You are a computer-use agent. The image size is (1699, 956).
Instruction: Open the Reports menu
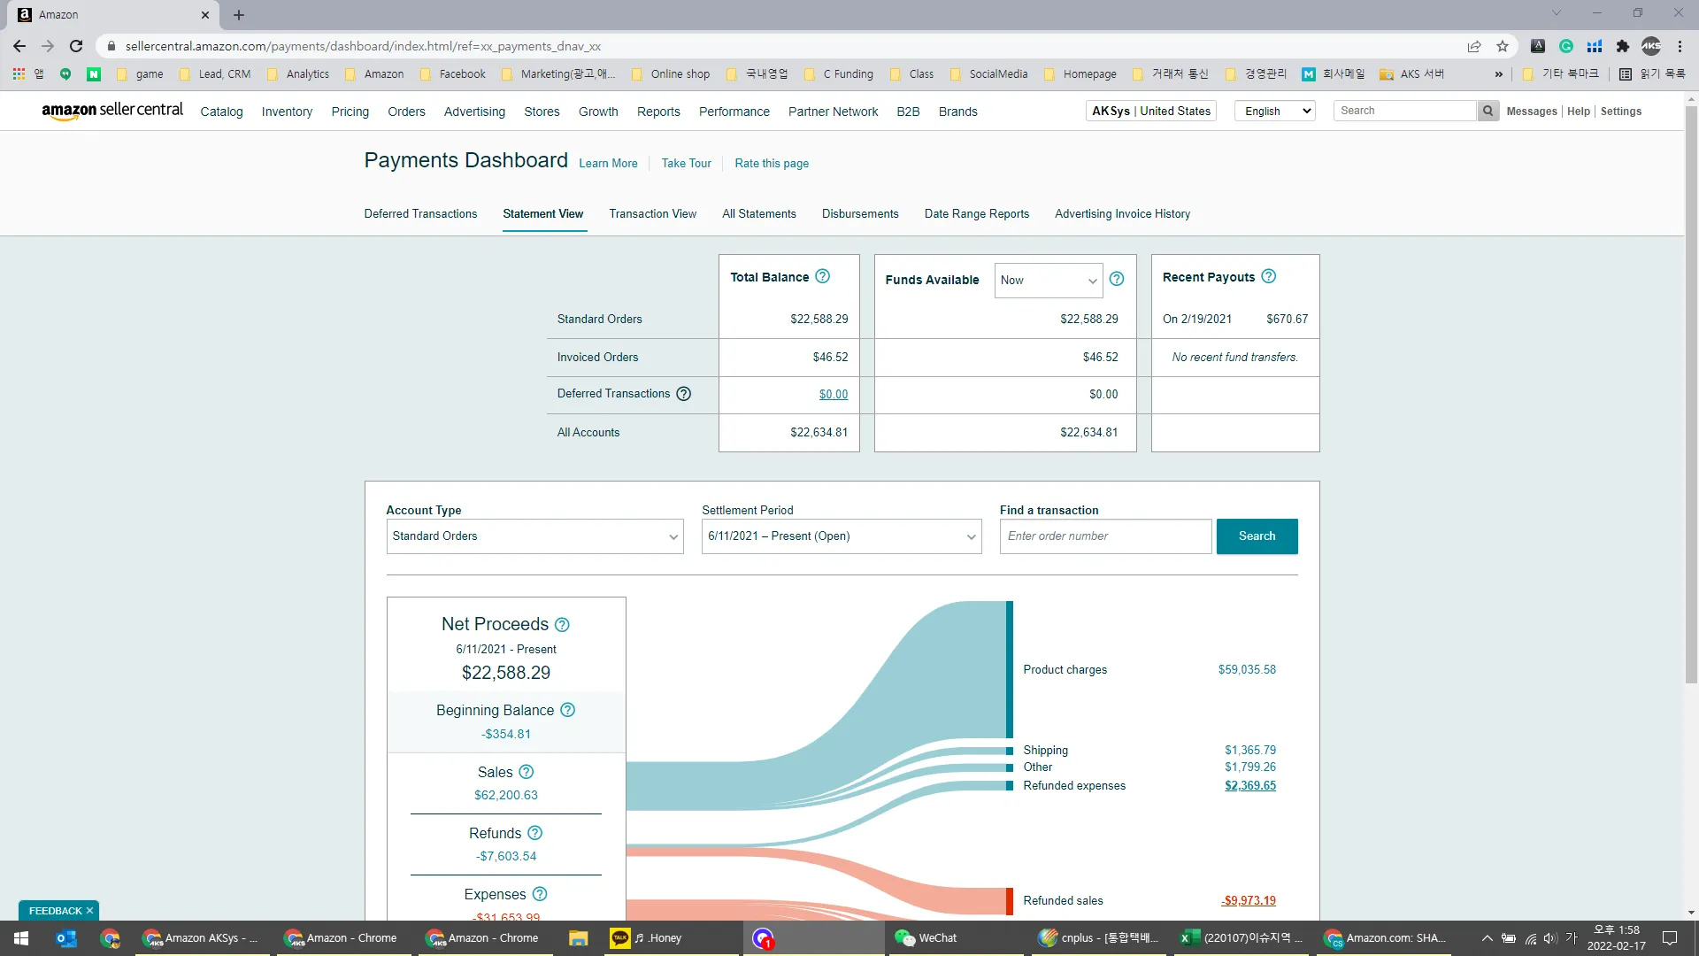coord(657,112)
